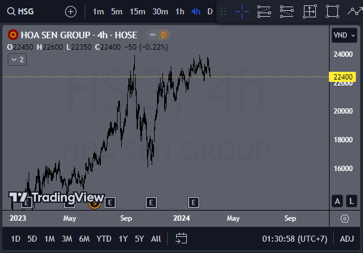
Task: Set range to 1Y
Action: [123, 239]
